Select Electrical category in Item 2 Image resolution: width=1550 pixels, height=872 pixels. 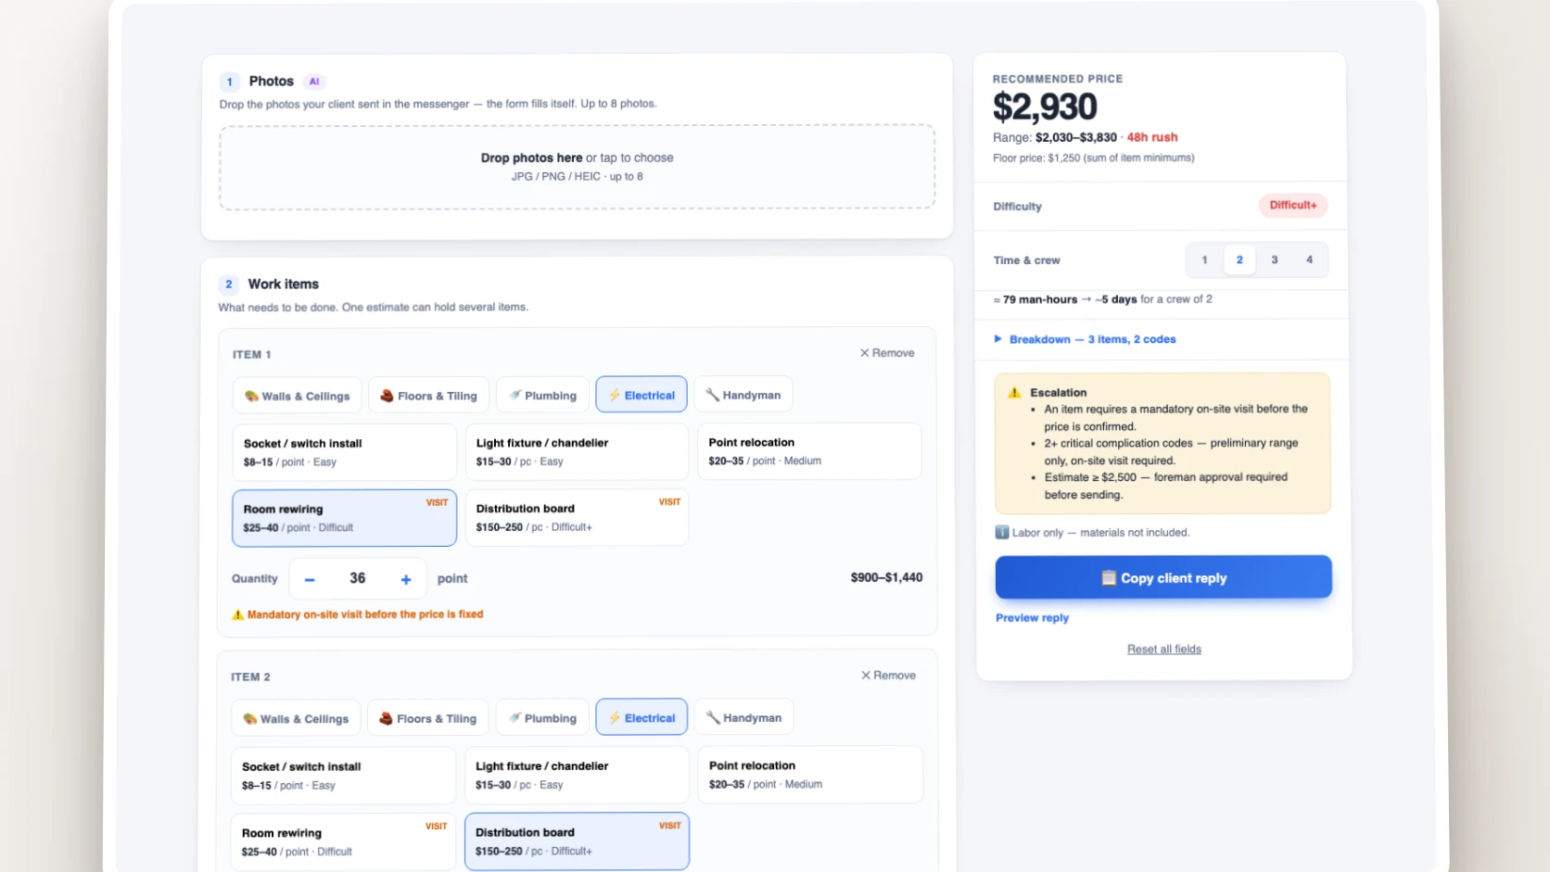point(642,718)
